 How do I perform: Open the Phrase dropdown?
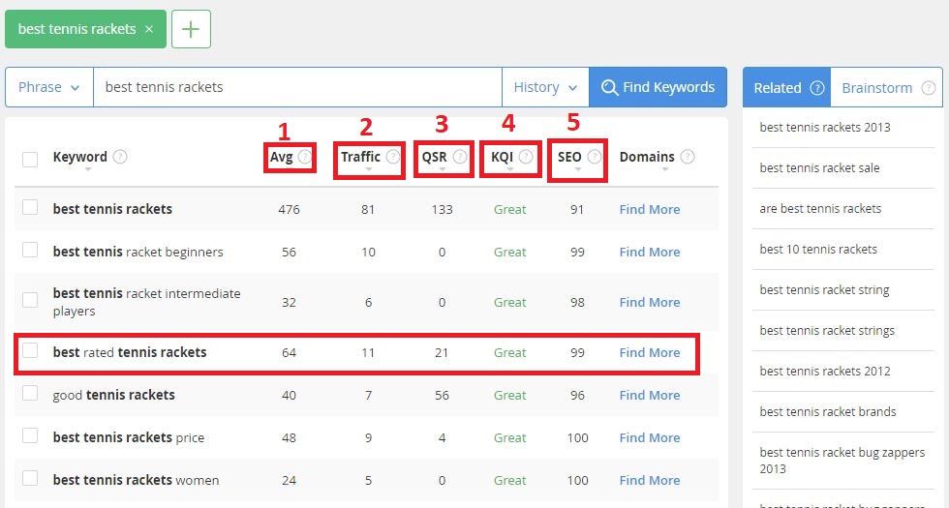pyautogui.click(x=49, y=87)
